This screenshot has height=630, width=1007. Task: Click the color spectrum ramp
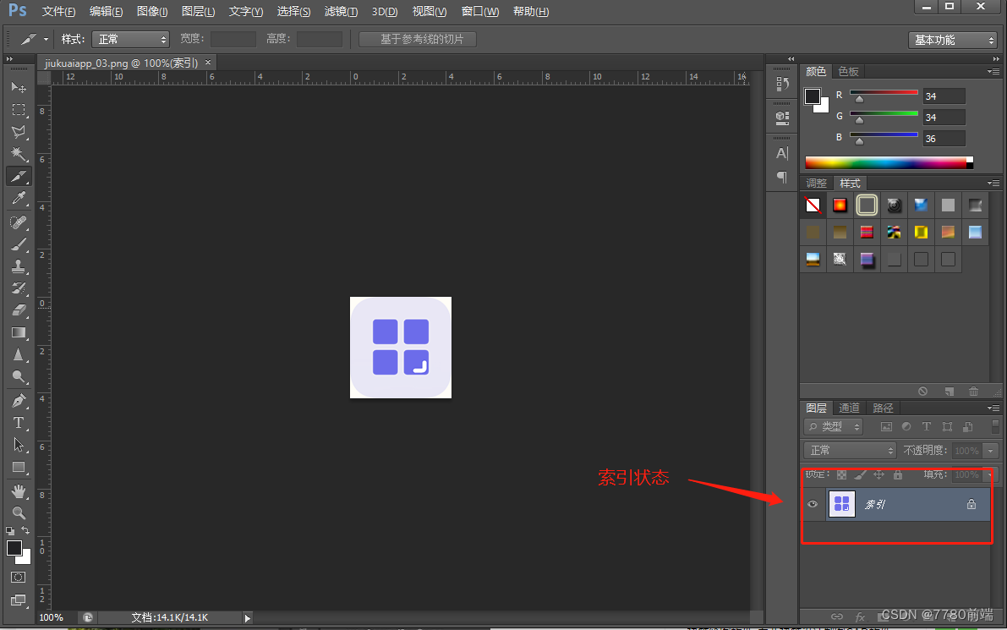pyautogui.click(x=889, y=162)
